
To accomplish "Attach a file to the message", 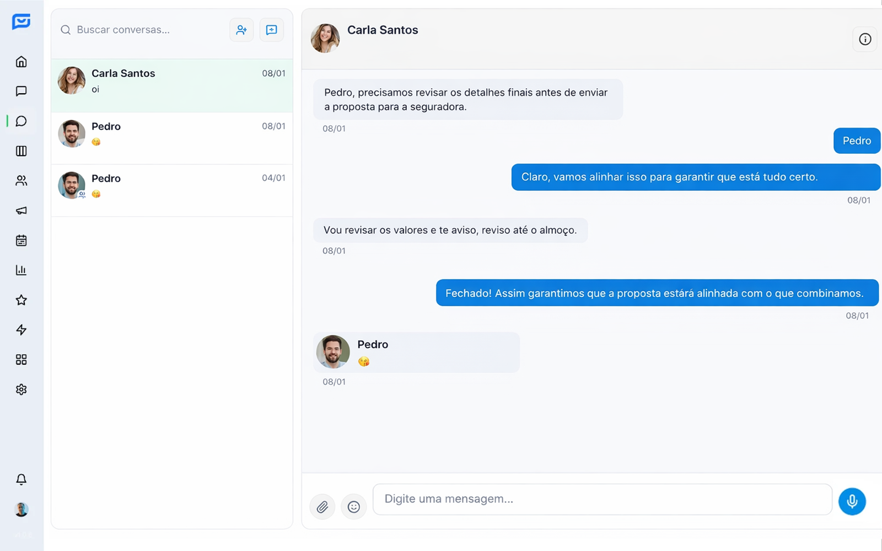I will 322,506.
